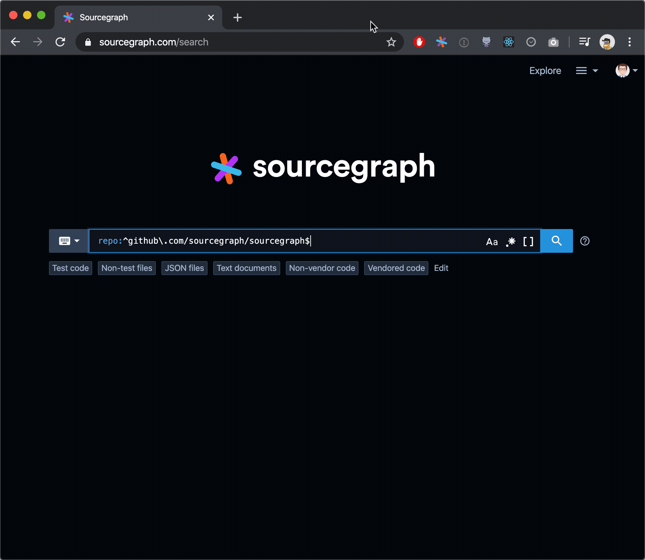Open the search mode keyboard dropdown
The width and height of the screenshot is (645, 560).
click(69, 241)
